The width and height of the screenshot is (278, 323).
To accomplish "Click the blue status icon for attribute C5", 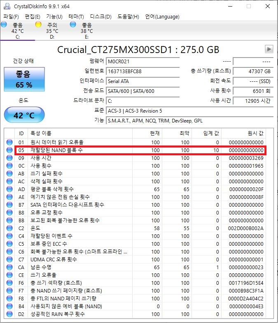I will pos(9,244).
